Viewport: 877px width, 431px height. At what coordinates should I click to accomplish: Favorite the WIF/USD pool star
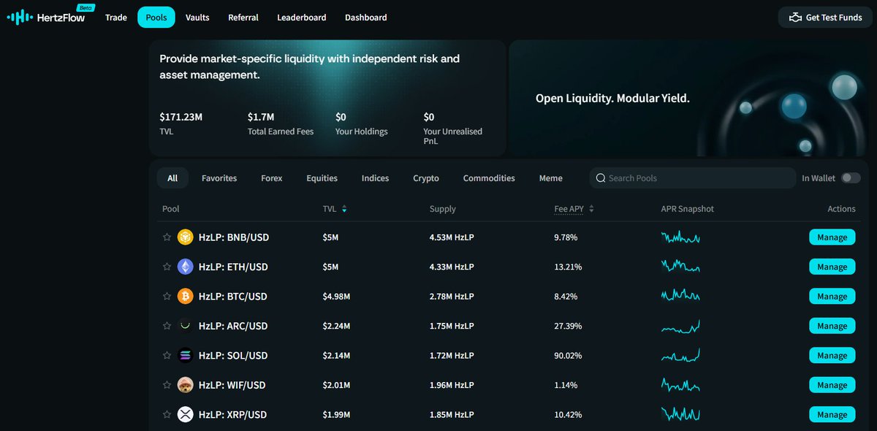click(x=167, y=385)
